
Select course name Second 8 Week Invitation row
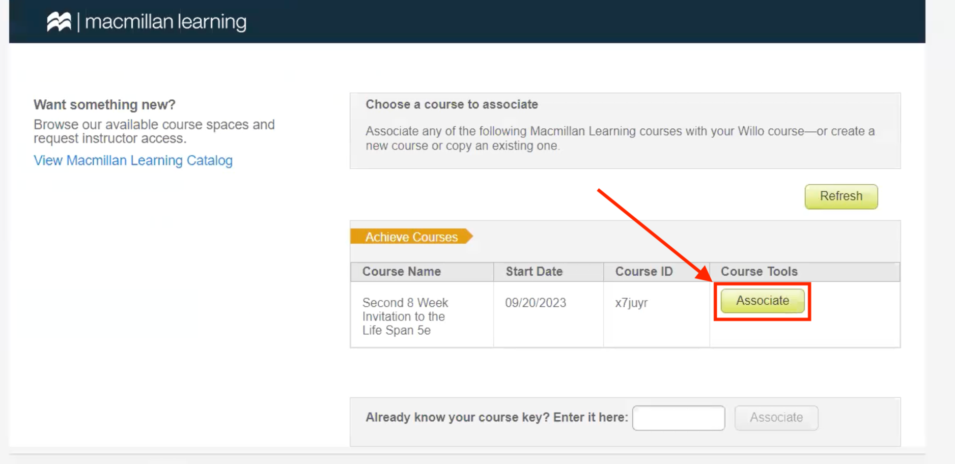tap(405, 316)
